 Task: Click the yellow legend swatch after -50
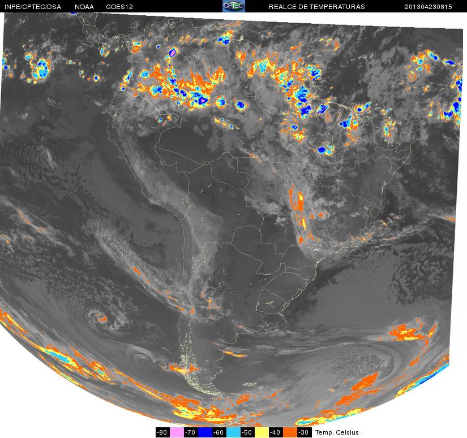pyautogui.click(x=262, y=432)
